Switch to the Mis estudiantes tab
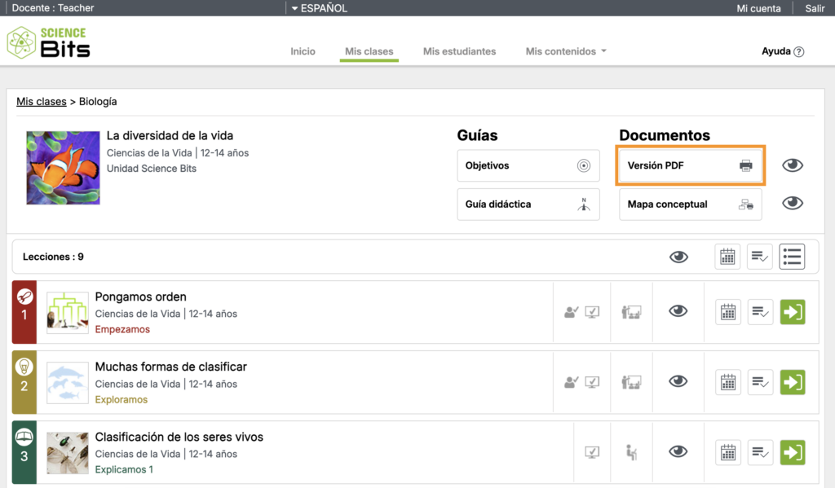This screenshot has height=488, width=835. click(459, 51)
